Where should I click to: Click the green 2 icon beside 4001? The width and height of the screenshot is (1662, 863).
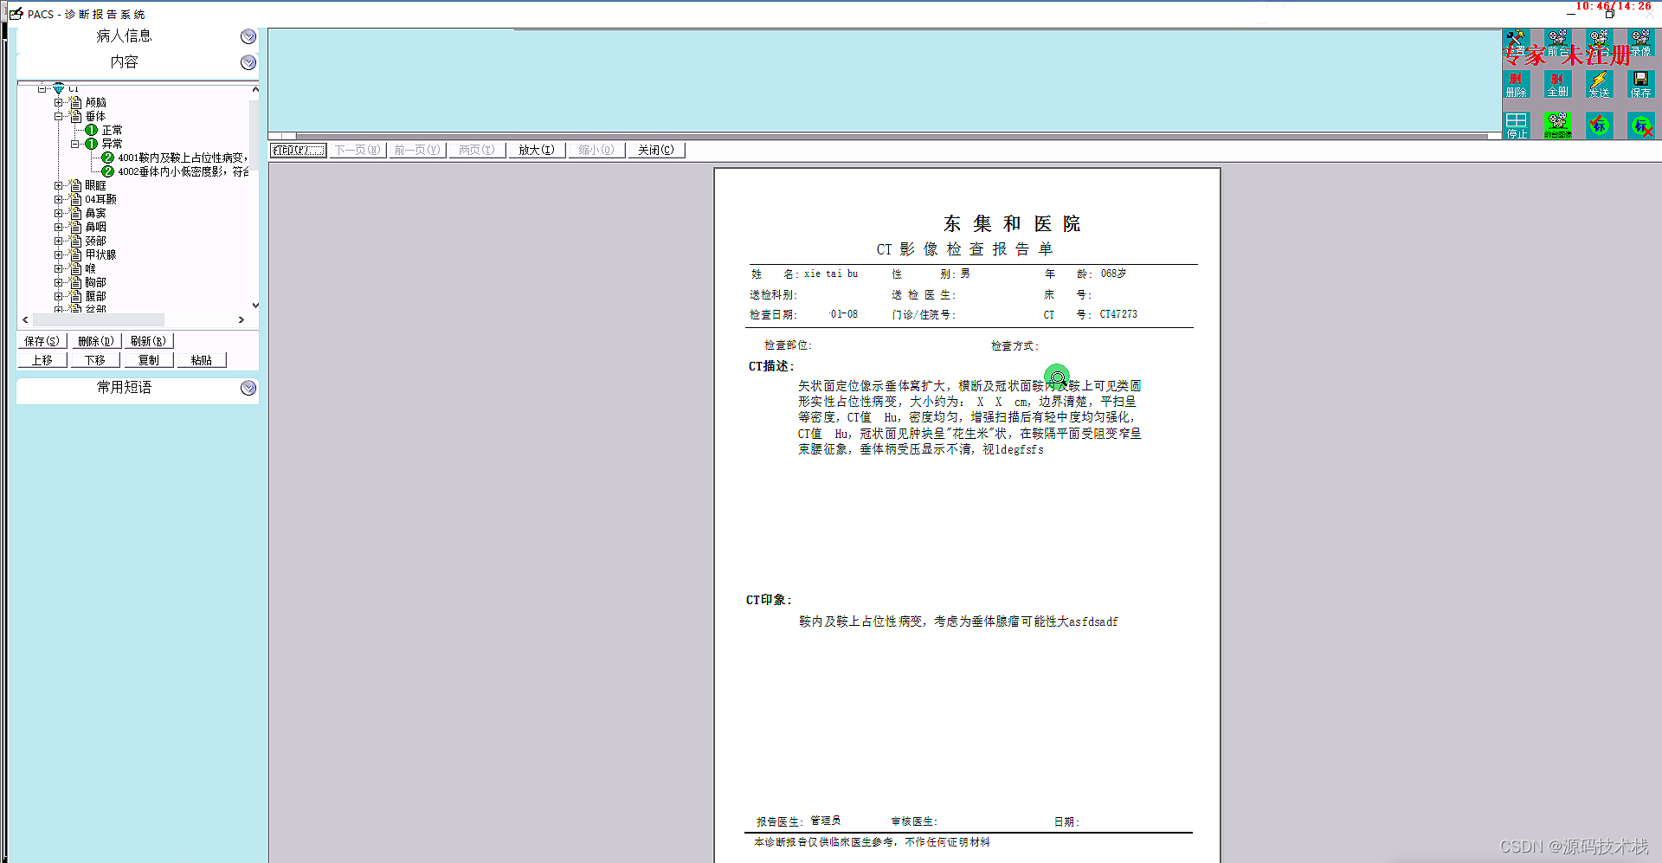tap(107, 158)
